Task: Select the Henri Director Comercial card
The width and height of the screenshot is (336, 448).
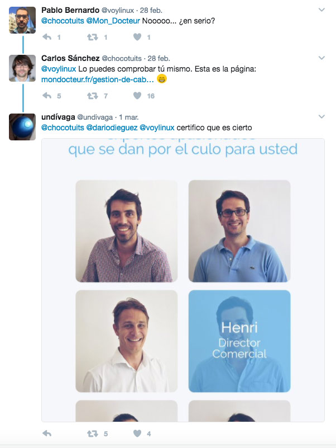Action: pyautogui.click(x=239, y=341)
